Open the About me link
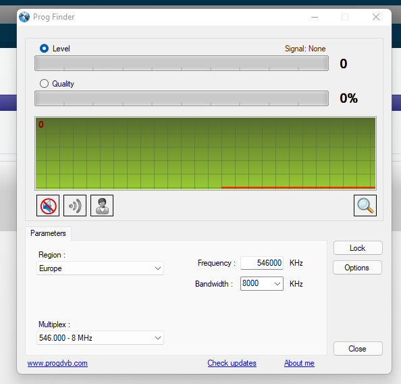 [x=299, y=363]
